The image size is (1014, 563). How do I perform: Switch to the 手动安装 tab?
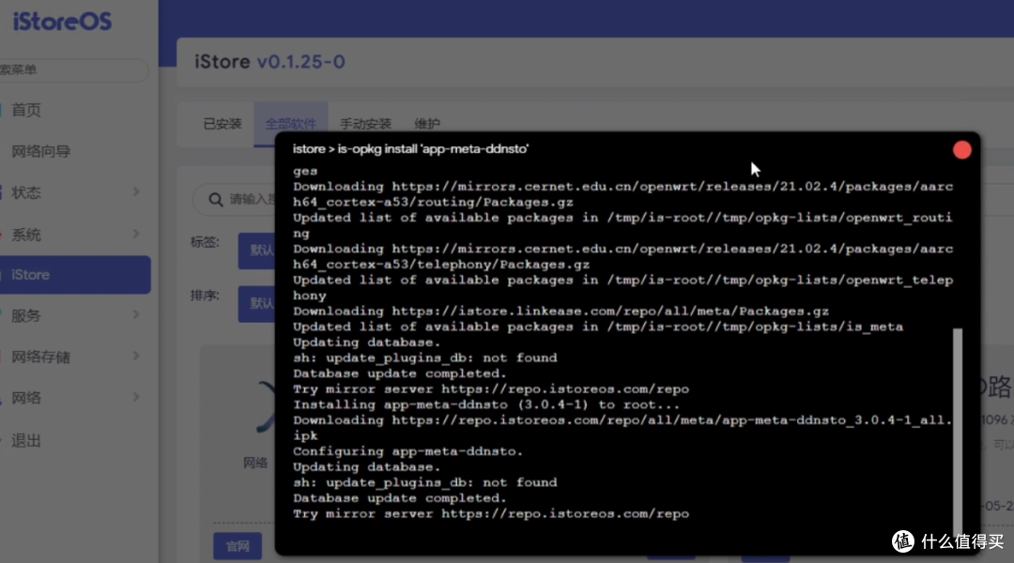pyautogui.click(x=365, y=124)
